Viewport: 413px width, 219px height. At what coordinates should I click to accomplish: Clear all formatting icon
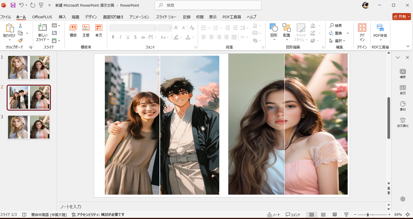[x=192, y=28]
